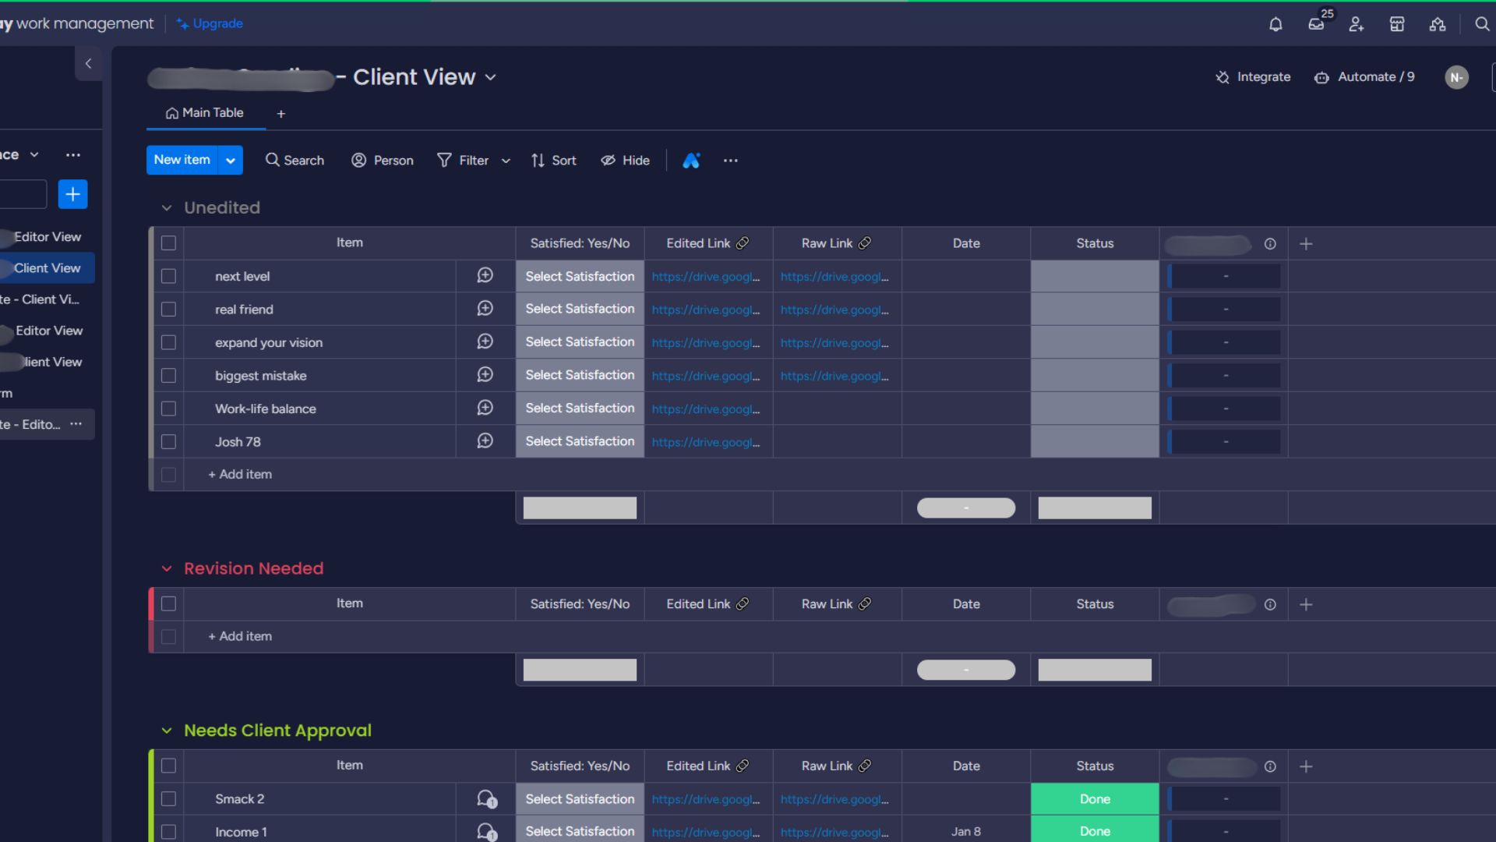
Task: Click the Upgrade link
Action: tap(210, 24)
